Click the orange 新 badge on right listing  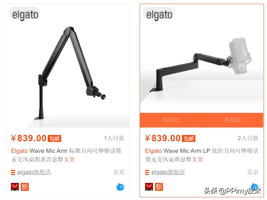159,187
